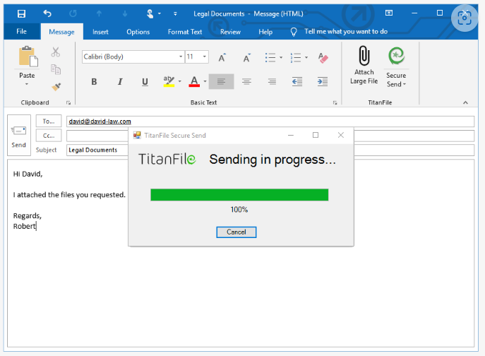Collapse the ribbon with chevron
The width and height of the screenshot is (485, 356).
tap(465, 103)
